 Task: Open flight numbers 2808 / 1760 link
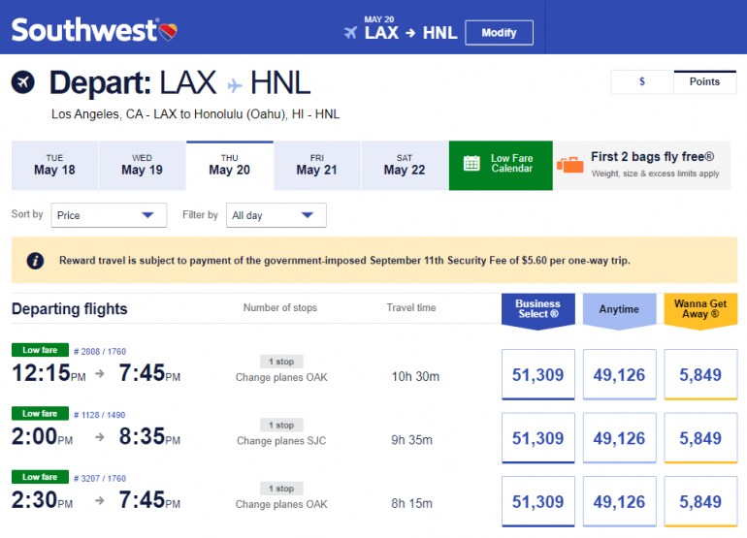pos(100,351)
